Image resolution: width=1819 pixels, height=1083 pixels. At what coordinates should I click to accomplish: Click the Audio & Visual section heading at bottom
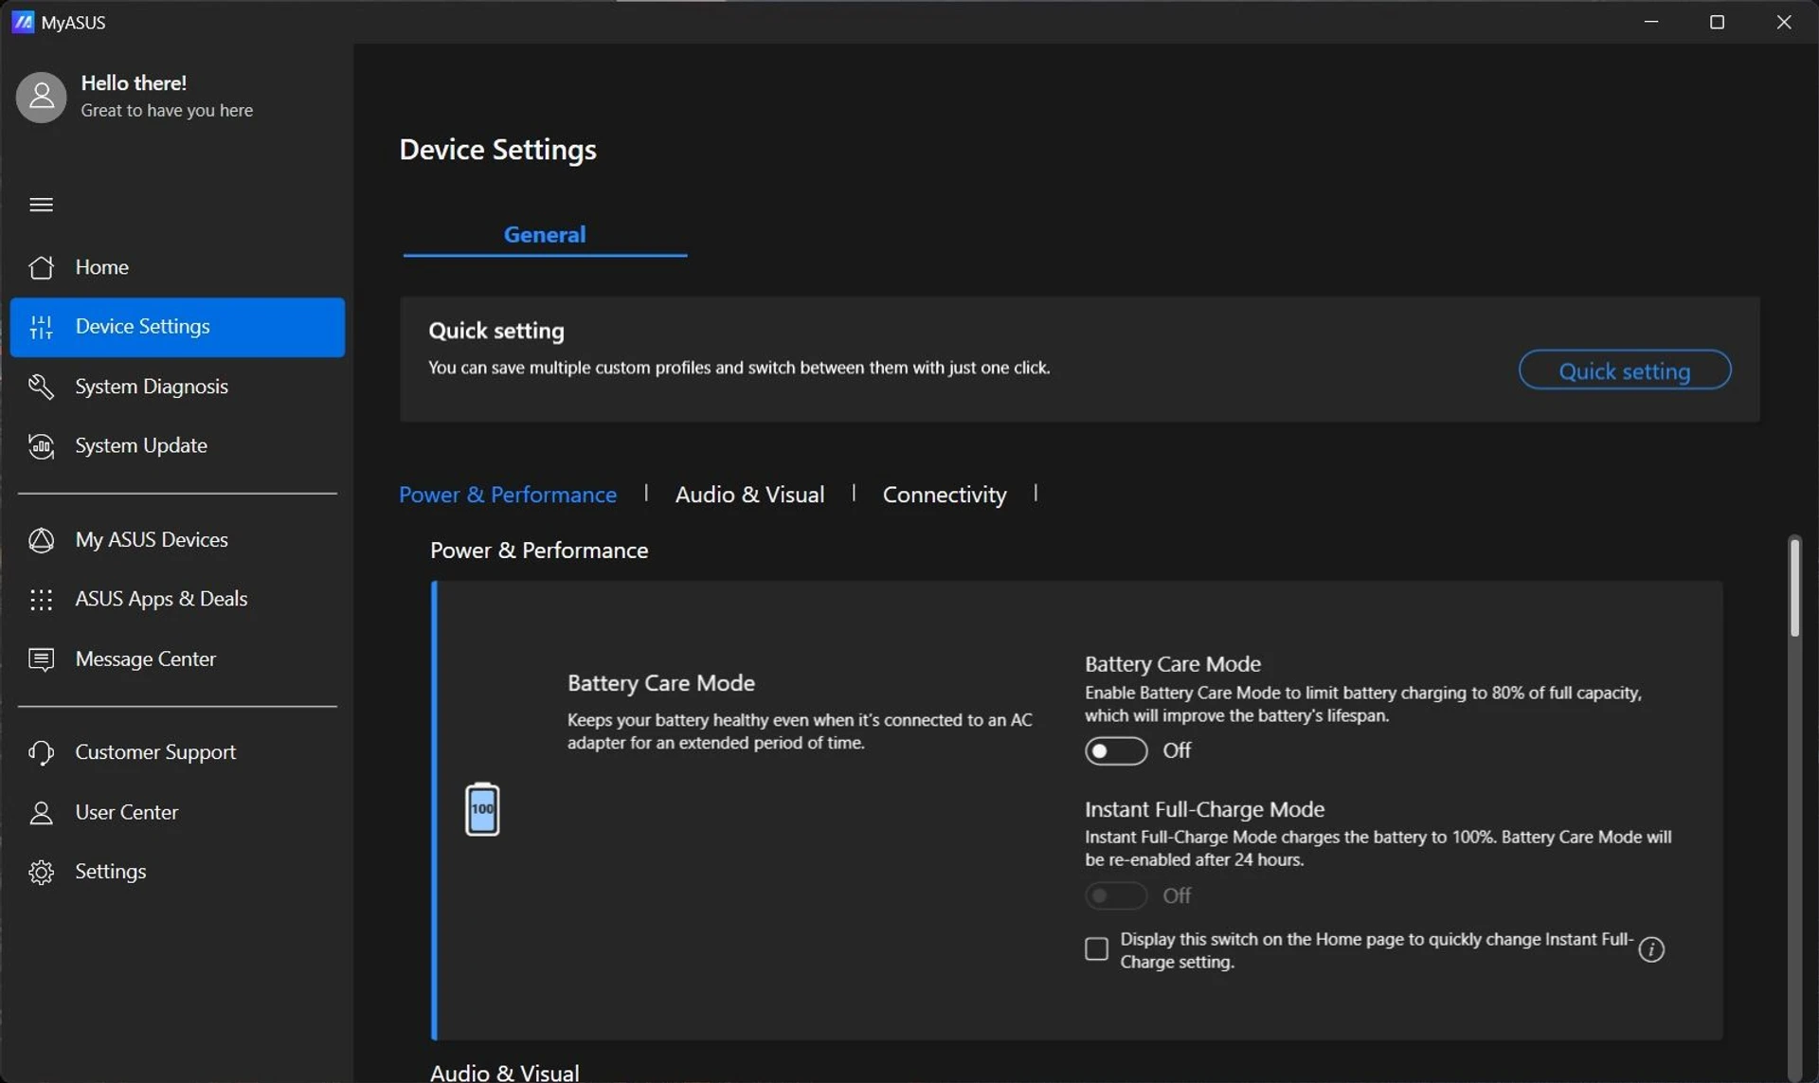505,1072
